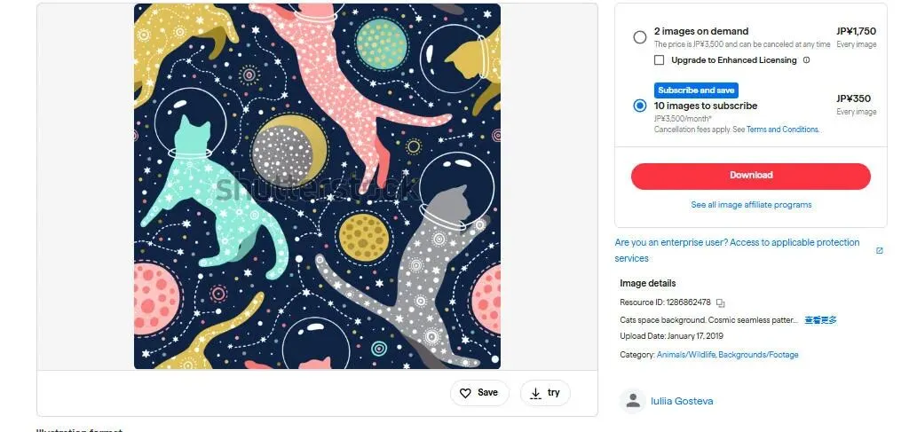Viewport: 917px width, 432px height.
Task: Click the Enhanced Licensing info icon
Action: (806, 60)
